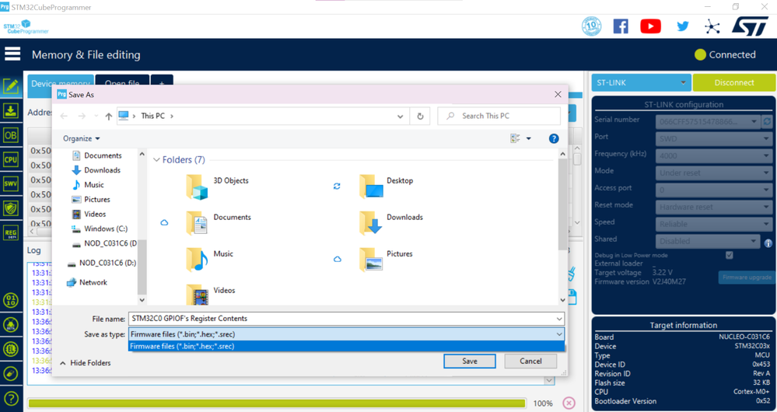Click the green Disconnect button
777x412 pixels.
(x=734, y=82)
